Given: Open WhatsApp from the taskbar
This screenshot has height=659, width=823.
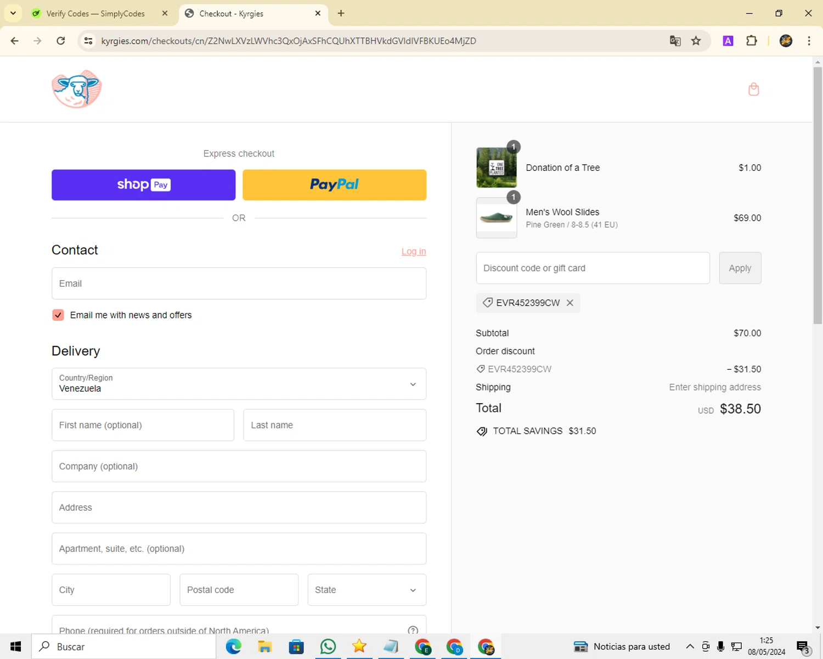Looking at the screenshot, I should 328,646.
